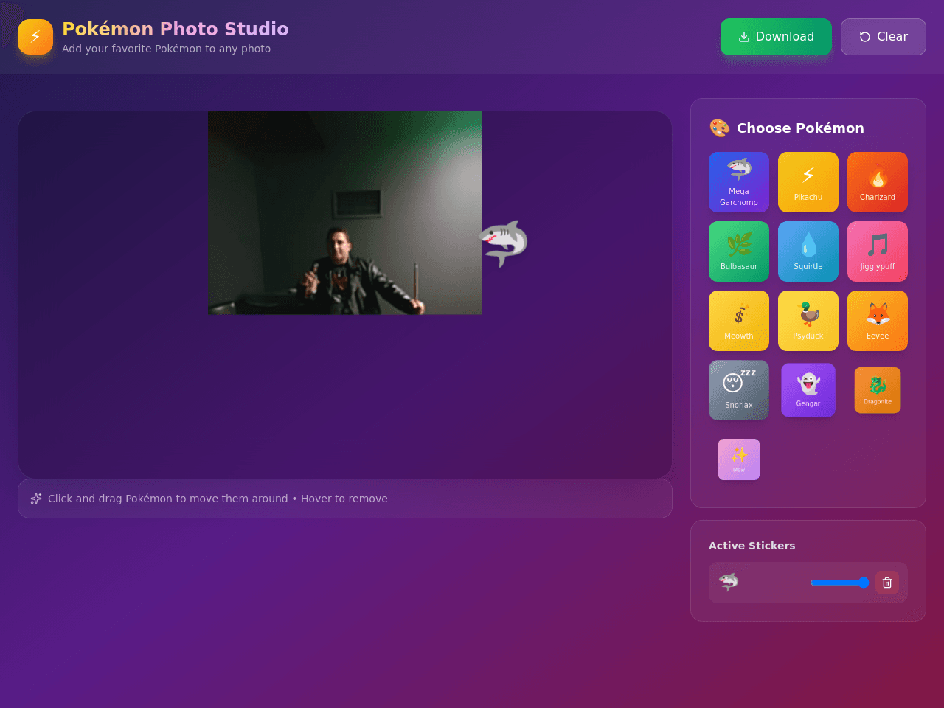This screenshot has width=944, height=708.
Task: Click the 'Active Stickers' heading
Action: pyautogui.click(x=752, y=546)
